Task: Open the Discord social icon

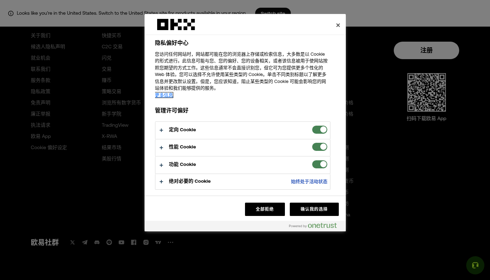Action: coord(97,242)
